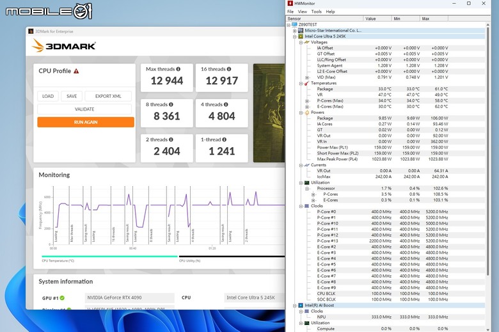499x332 pixels.
Task: Click the VALIDATE button
Action: pyautogui.click(x=84, y=109)
